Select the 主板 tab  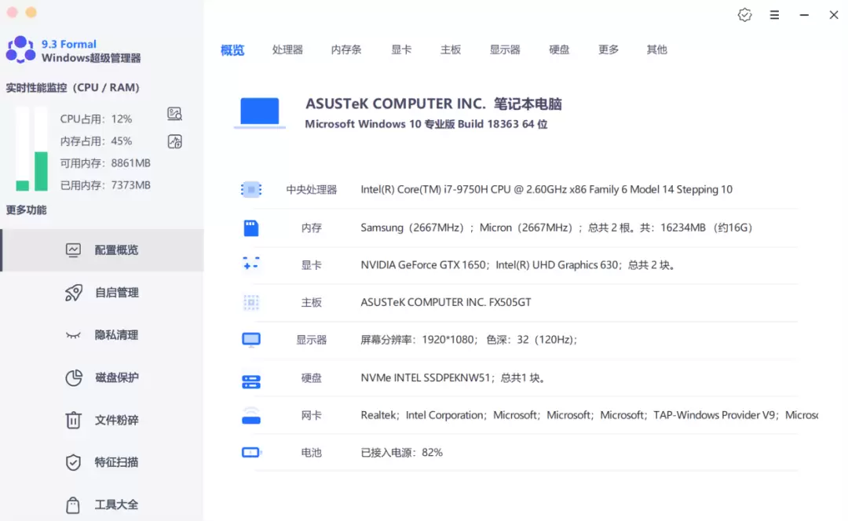451,49
